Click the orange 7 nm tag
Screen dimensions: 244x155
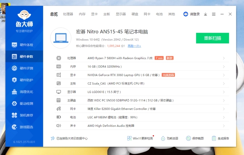pyautogui.click(x=159, y=58)
